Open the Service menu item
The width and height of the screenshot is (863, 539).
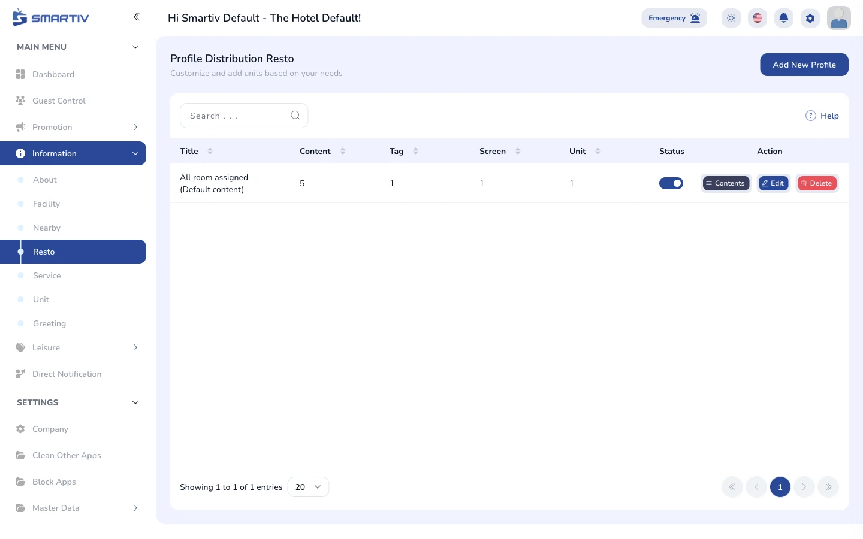(73, 275)
